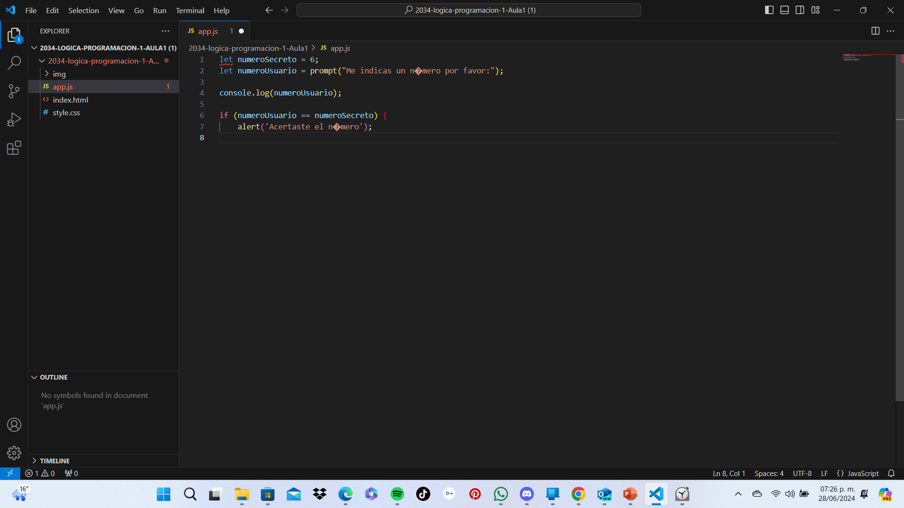Click Ln 8, Col 1 in status bar
The width and height of the screenshot is (904, 508).
point(729,473)
